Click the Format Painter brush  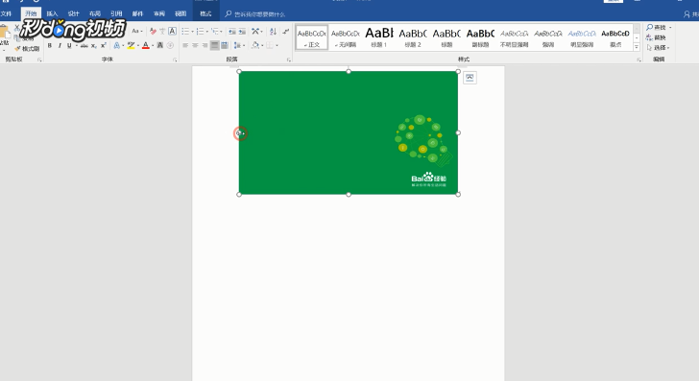27,49
